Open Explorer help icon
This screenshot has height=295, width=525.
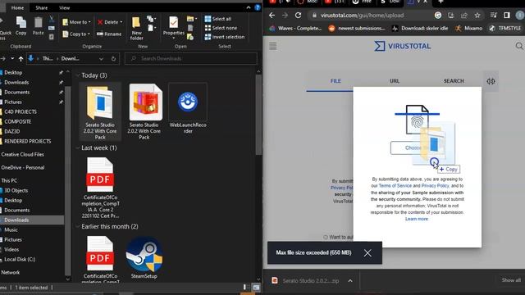click(x=257, y=7)
